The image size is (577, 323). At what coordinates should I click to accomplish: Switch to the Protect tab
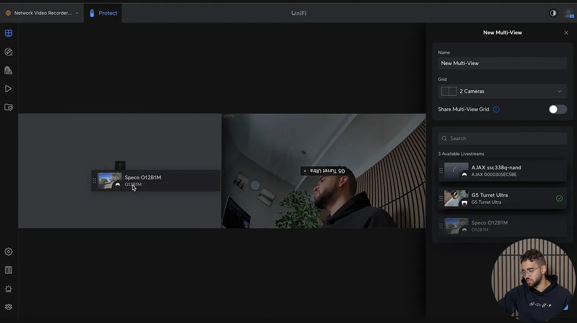click(x=103, y=13)
